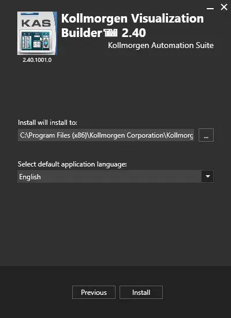Open the browse folder (...) button
The image size is (231, 318).
click(206, 135)
